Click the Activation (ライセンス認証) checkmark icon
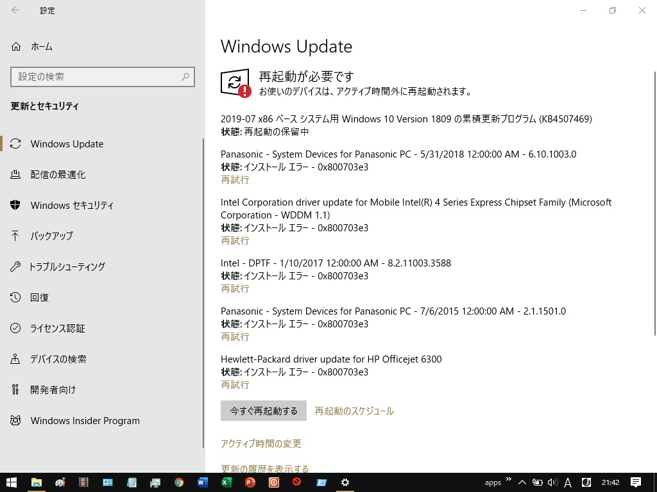657x492 pixels. tap(15, 328)
